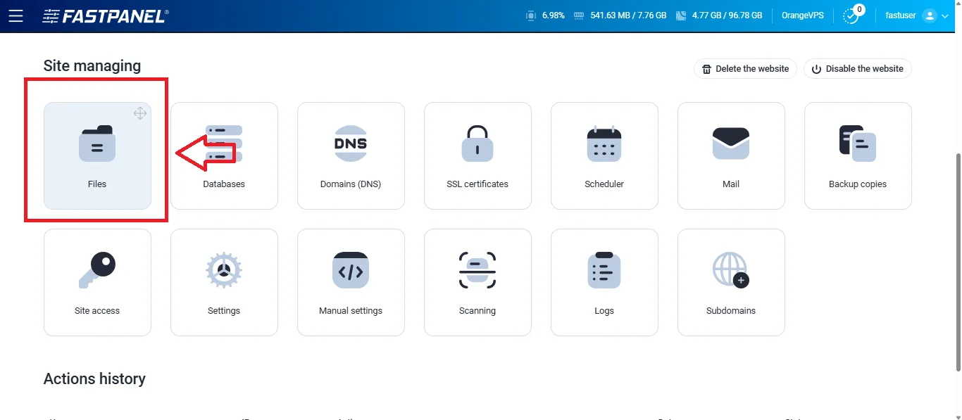962x420 pixels.
Task: Open the Settings gear icon
Action: pyautogui.click(x=224, y=269)
